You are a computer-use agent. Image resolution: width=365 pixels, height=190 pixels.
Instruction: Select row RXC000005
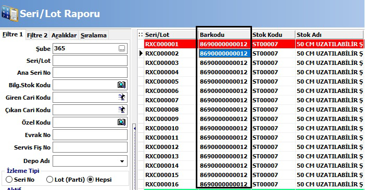click(x=251, y=82)
